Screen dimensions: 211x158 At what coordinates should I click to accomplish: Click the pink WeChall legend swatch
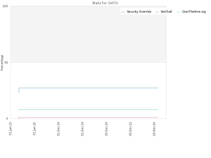click(157, 12)
